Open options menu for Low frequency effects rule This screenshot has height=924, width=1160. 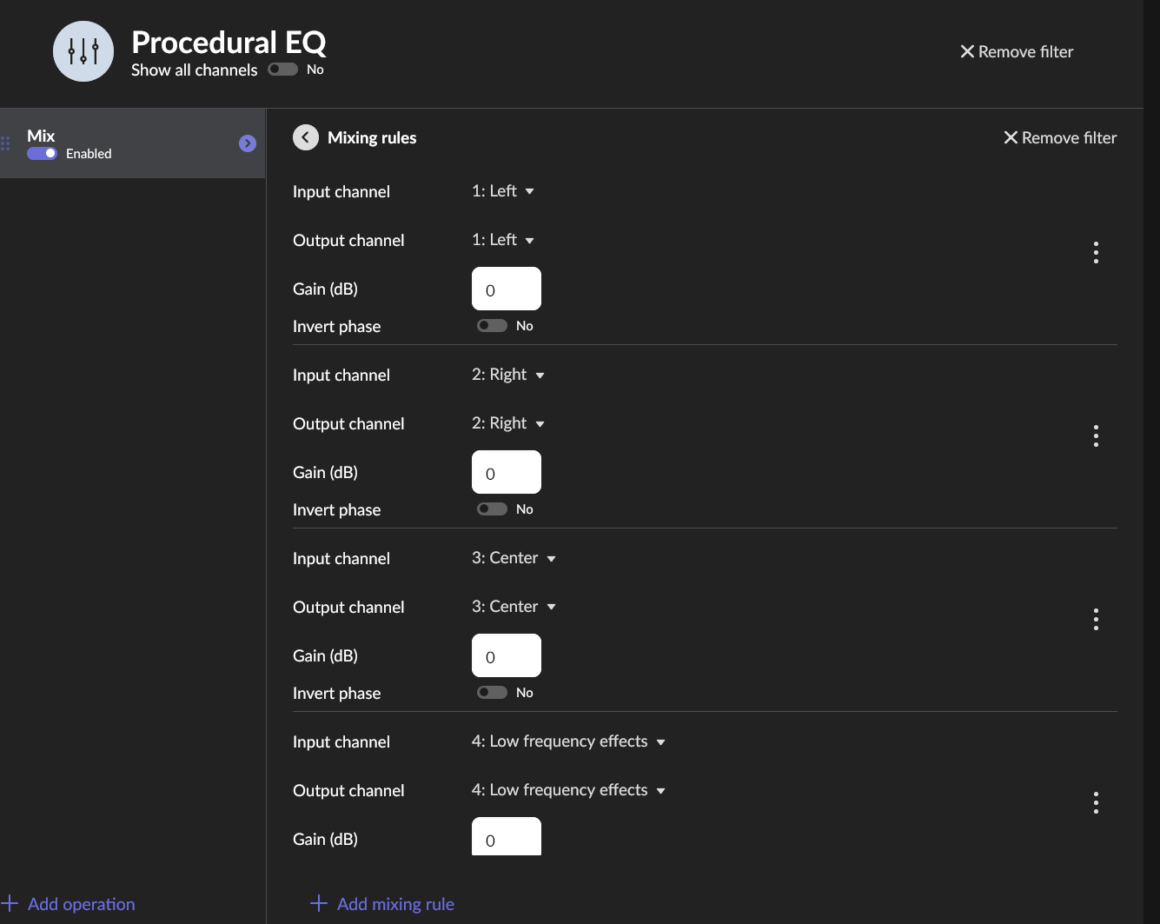pos(1096,803)
